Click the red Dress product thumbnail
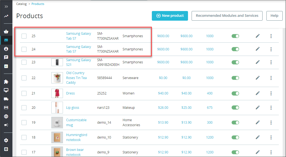The image size is (286, 157). click(x=57, y=93)
